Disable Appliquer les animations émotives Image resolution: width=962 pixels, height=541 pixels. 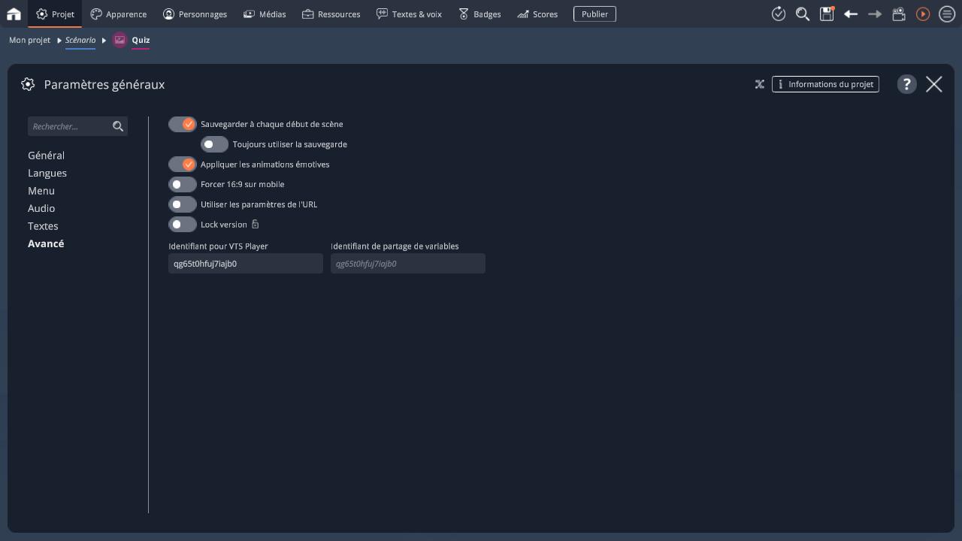pos(183,164)
